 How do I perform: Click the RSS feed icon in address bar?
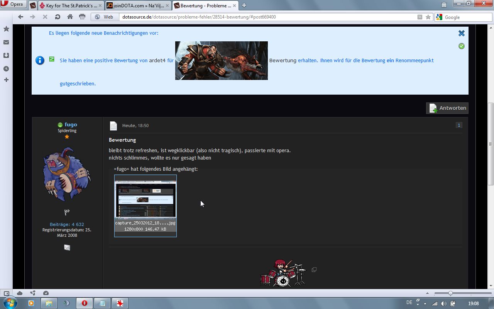point(420,17)
